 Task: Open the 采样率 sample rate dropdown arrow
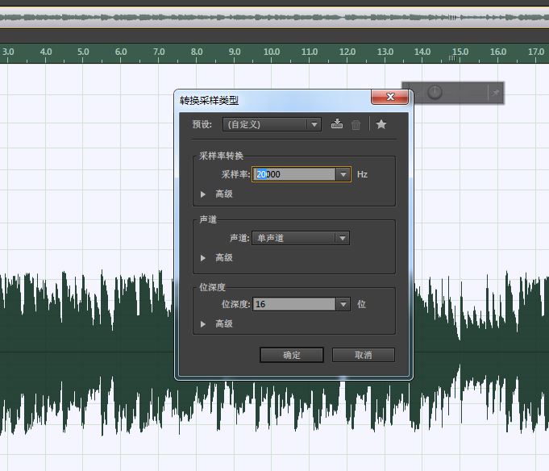[343, 174]
